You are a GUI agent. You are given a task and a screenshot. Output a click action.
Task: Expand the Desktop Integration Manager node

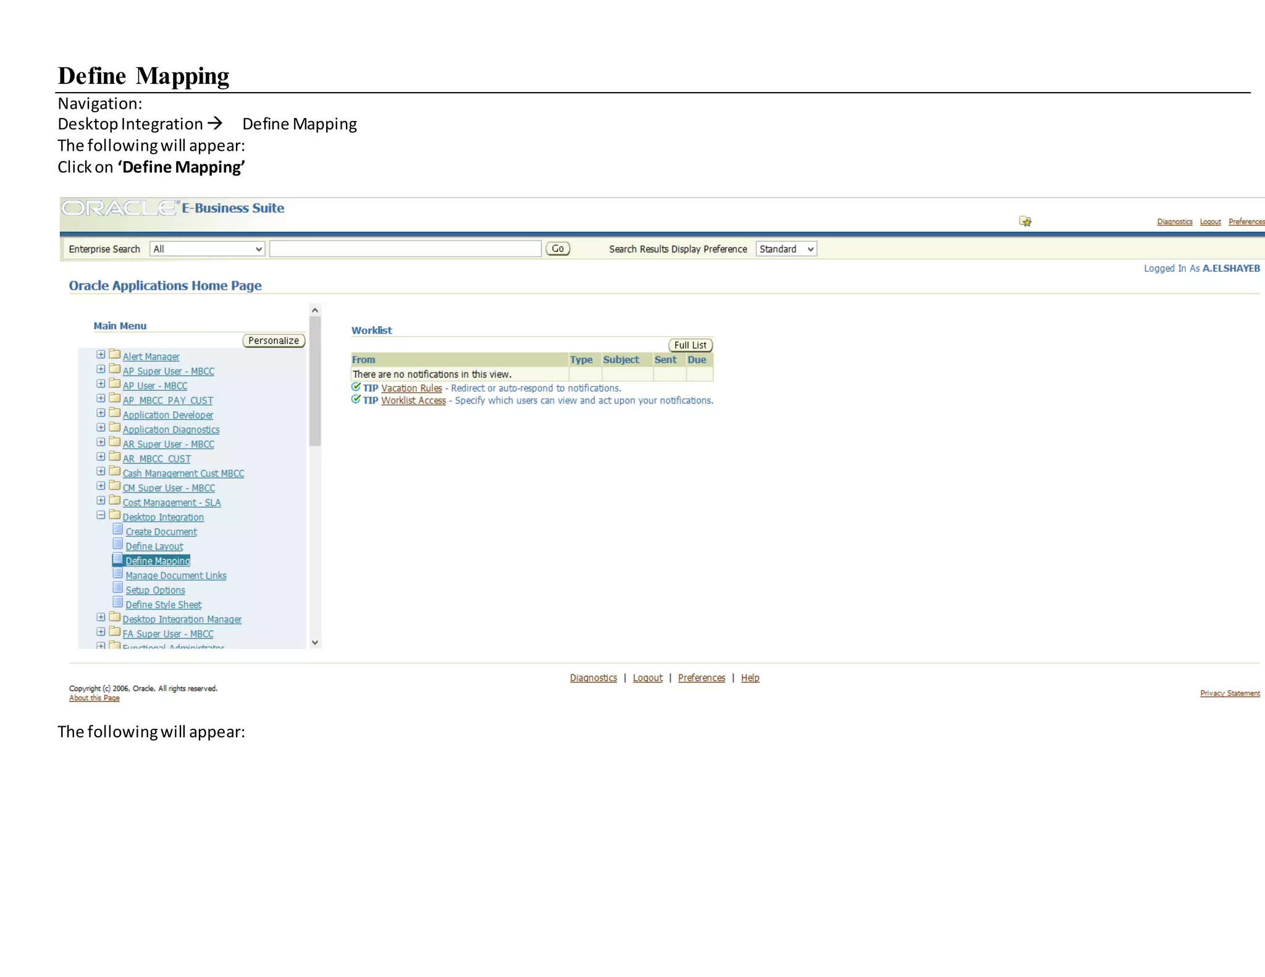pyautogui.click(x=101, y=618)
